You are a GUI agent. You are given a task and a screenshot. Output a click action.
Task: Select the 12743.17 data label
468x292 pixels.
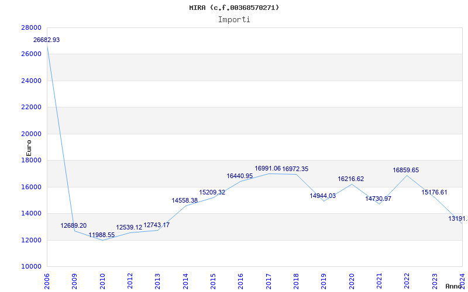click(x=156, y=225)
